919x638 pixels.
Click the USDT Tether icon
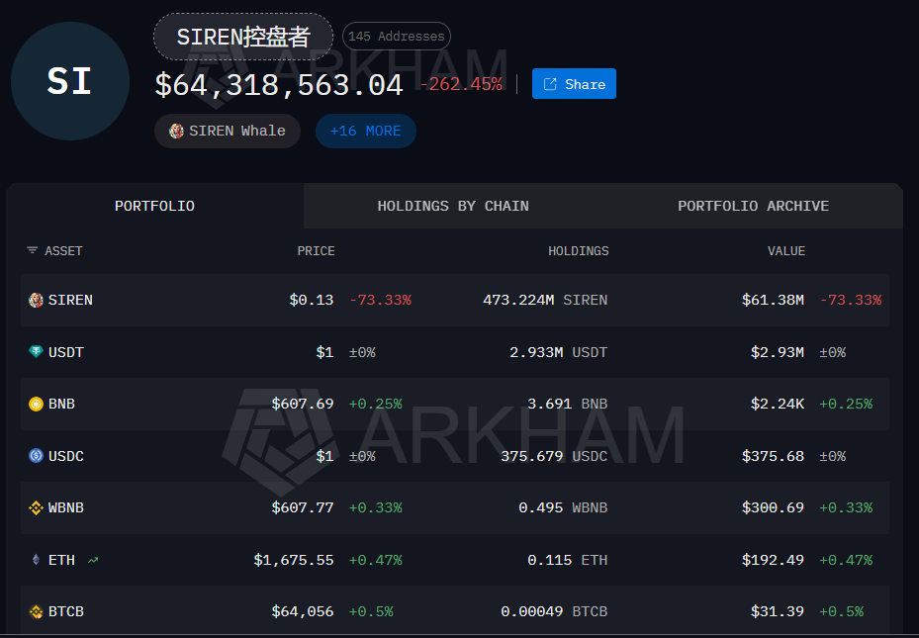click(36, 351)
